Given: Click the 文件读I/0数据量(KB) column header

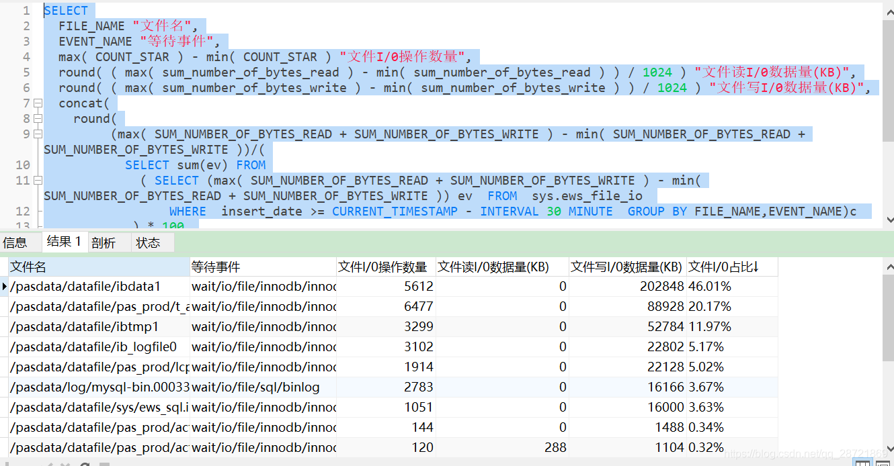Looking at the screenshot, I should pyautogui.click(x=502, y=267).
